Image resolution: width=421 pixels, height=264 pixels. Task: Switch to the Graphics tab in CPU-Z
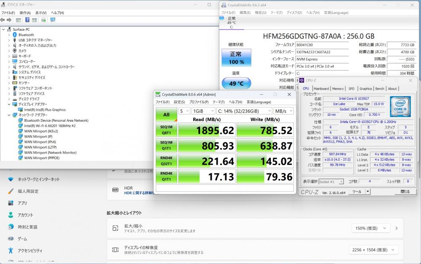[366, 88]
